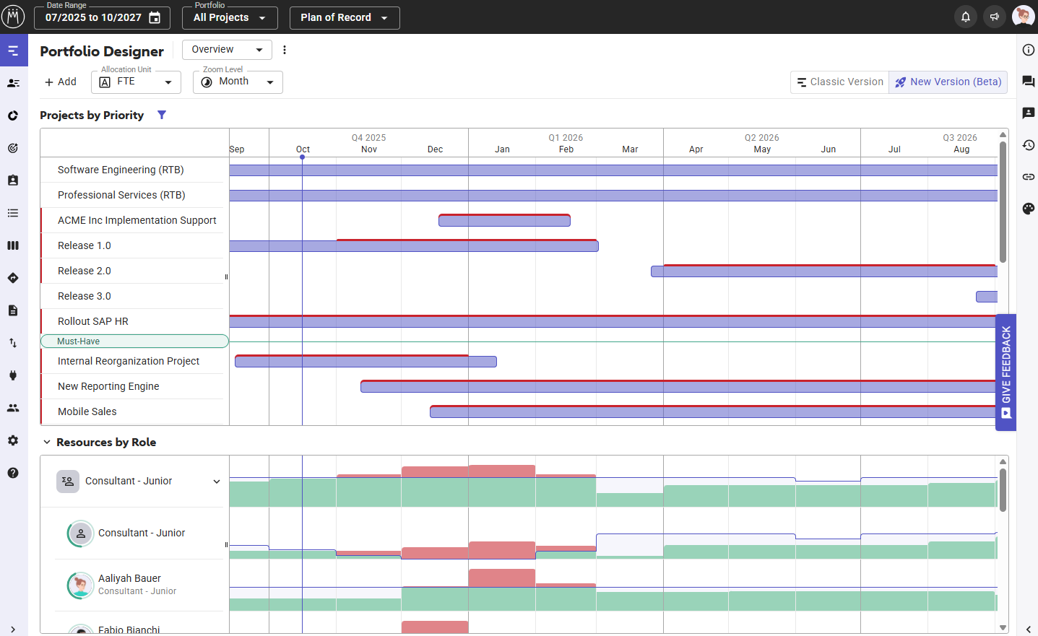This screenshot has height=636, width=1038.
Task: Collapse the Resources by Role section
Action: [x=47, y=442]
